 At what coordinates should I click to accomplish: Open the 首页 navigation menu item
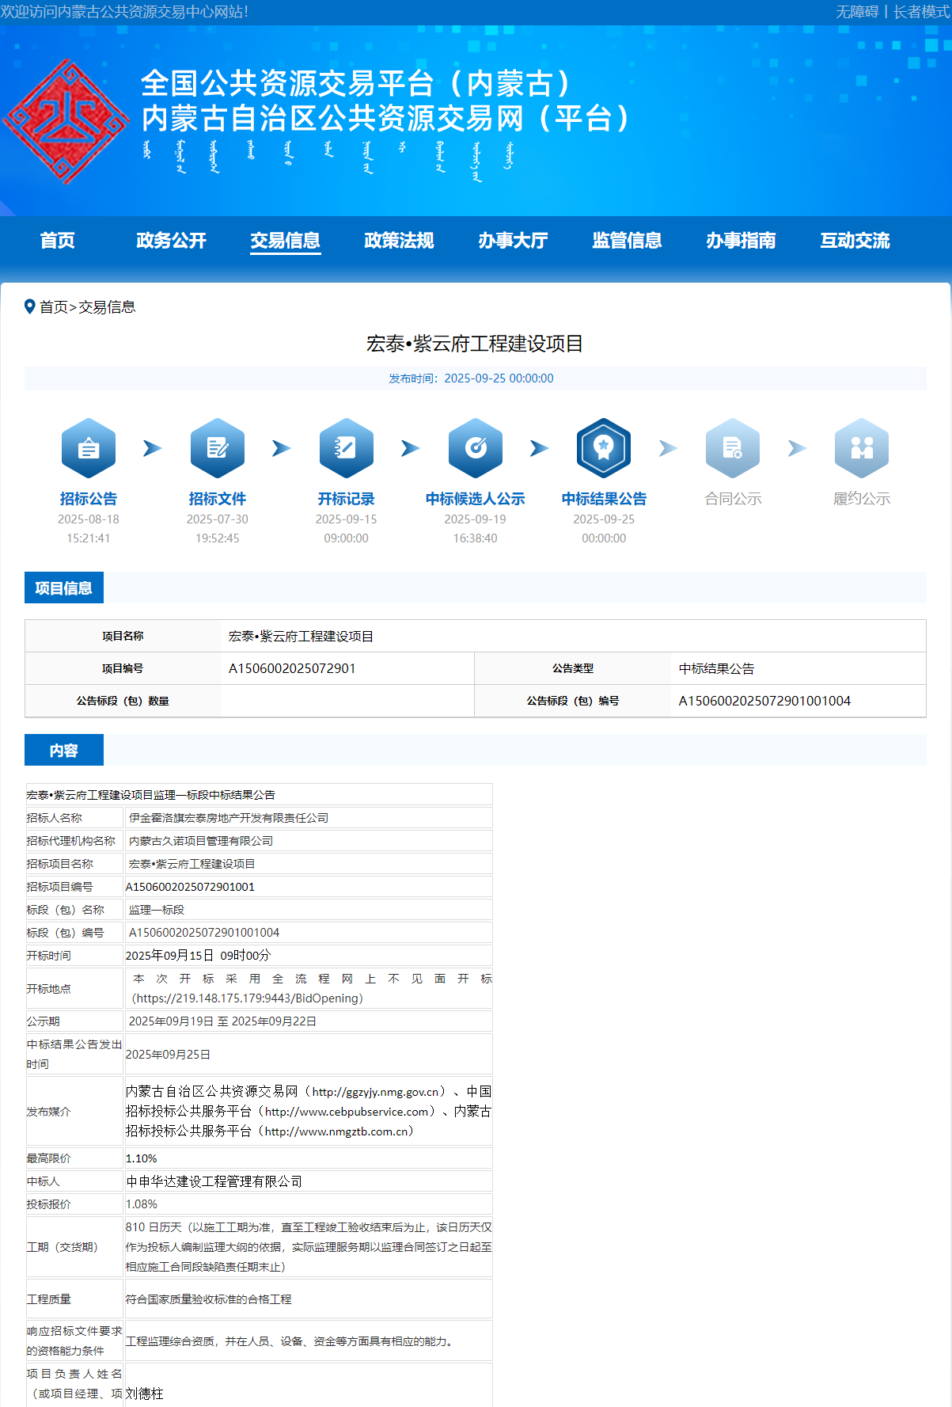pos(58,241)
